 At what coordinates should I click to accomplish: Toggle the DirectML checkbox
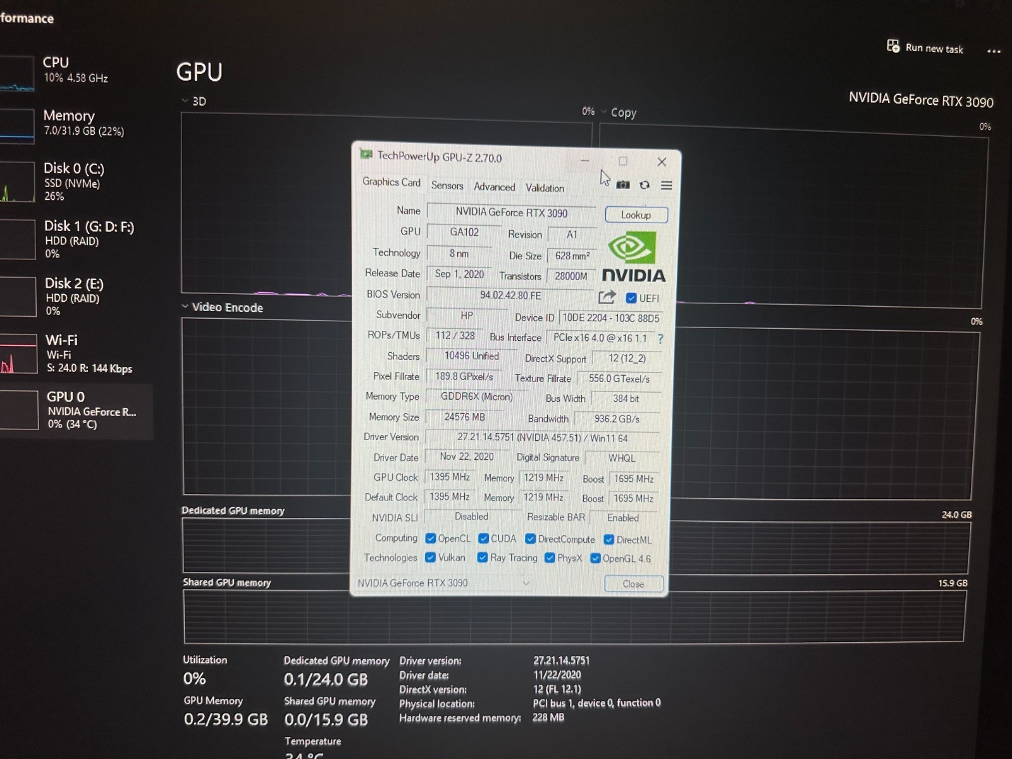click(x=608, y=540)
